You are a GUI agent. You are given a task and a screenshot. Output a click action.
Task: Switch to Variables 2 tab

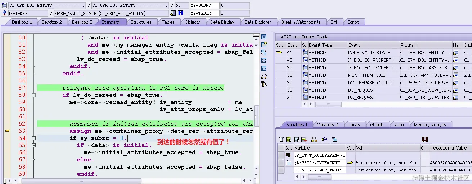(x=327, y=124)
